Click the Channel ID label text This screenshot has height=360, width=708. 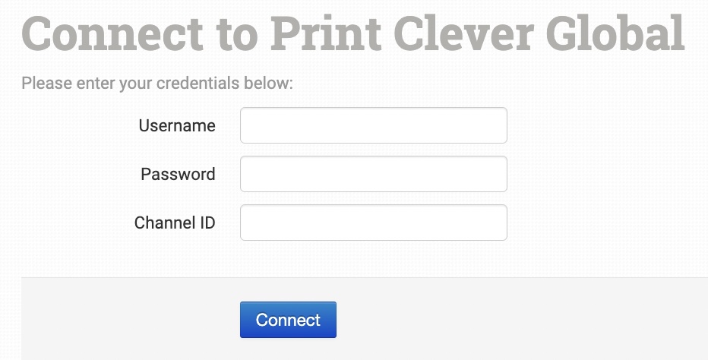(175, 223)
